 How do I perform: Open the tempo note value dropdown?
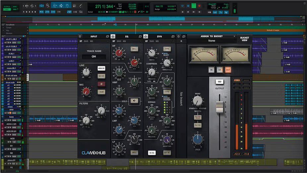218,8
